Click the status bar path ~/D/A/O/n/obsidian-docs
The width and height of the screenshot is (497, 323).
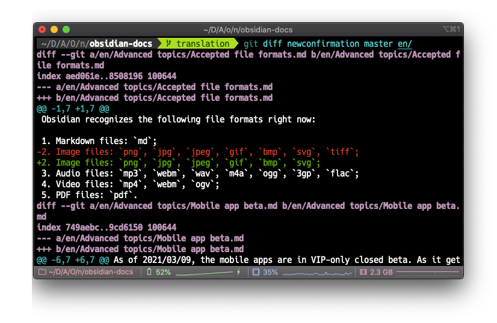tap(91, 272)
